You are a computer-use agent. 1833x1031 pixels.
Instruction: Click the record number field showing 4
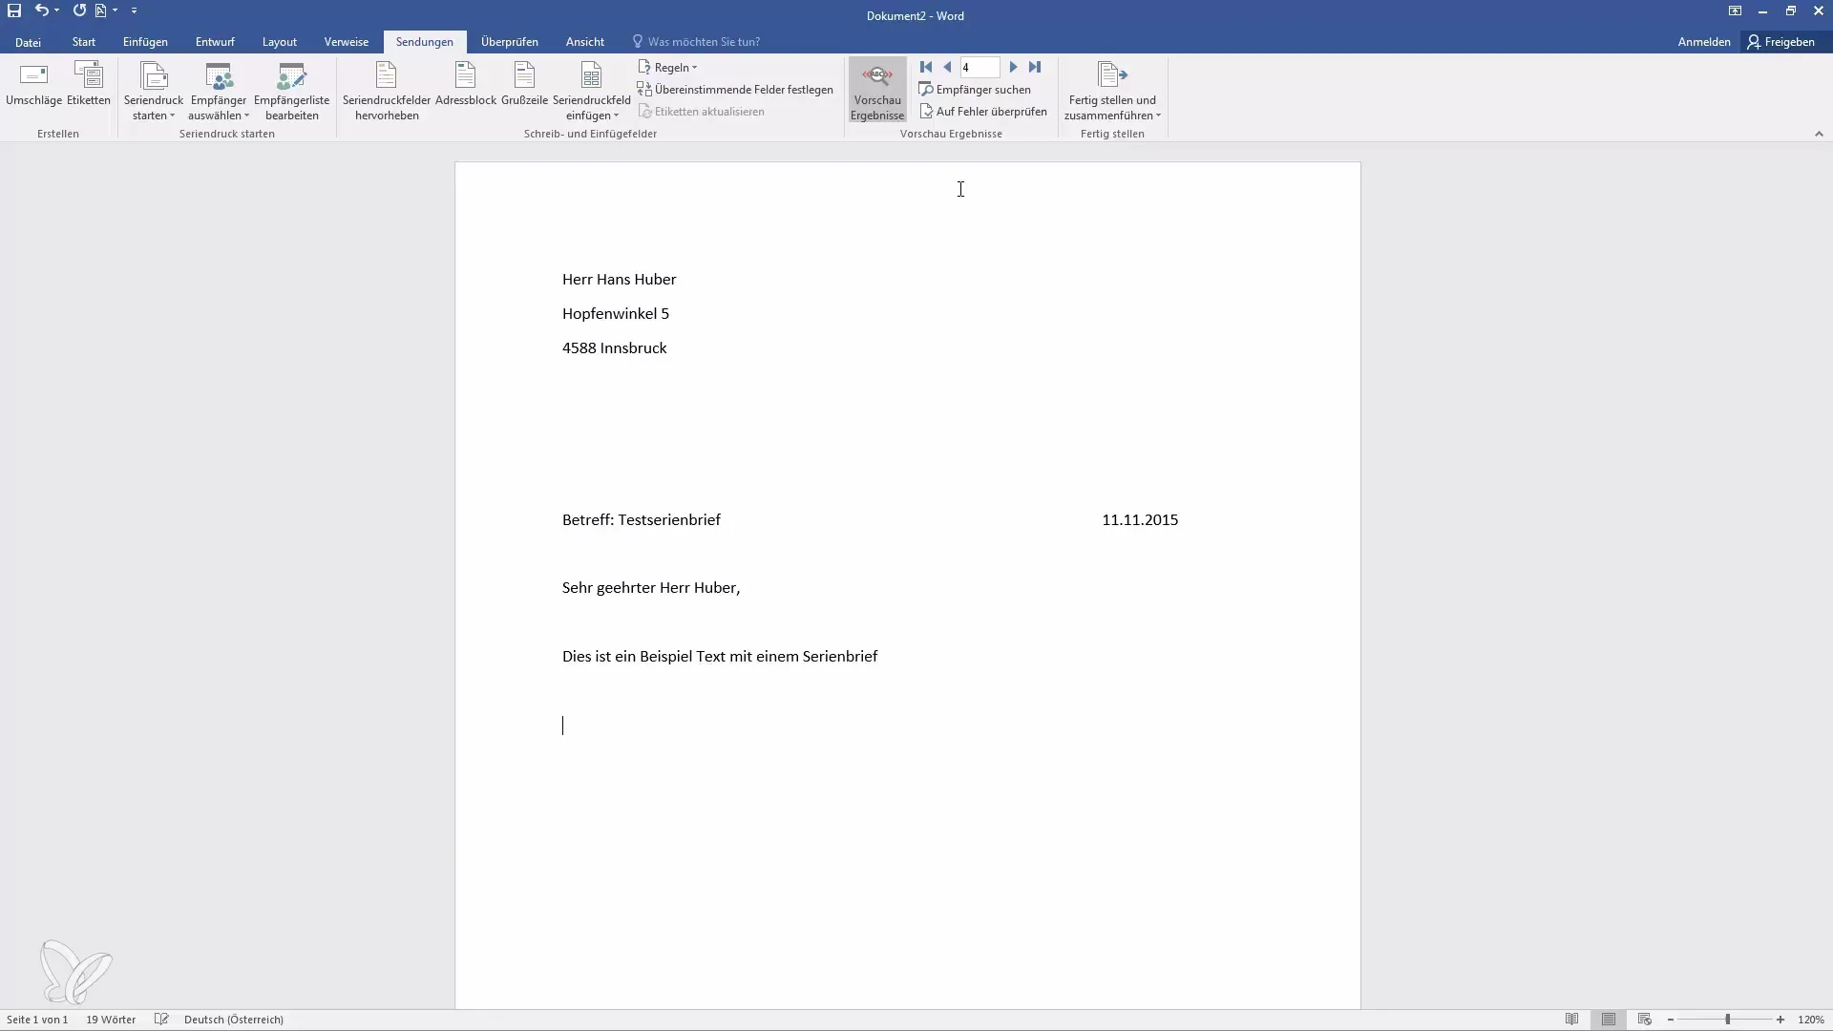click(980, 68)
